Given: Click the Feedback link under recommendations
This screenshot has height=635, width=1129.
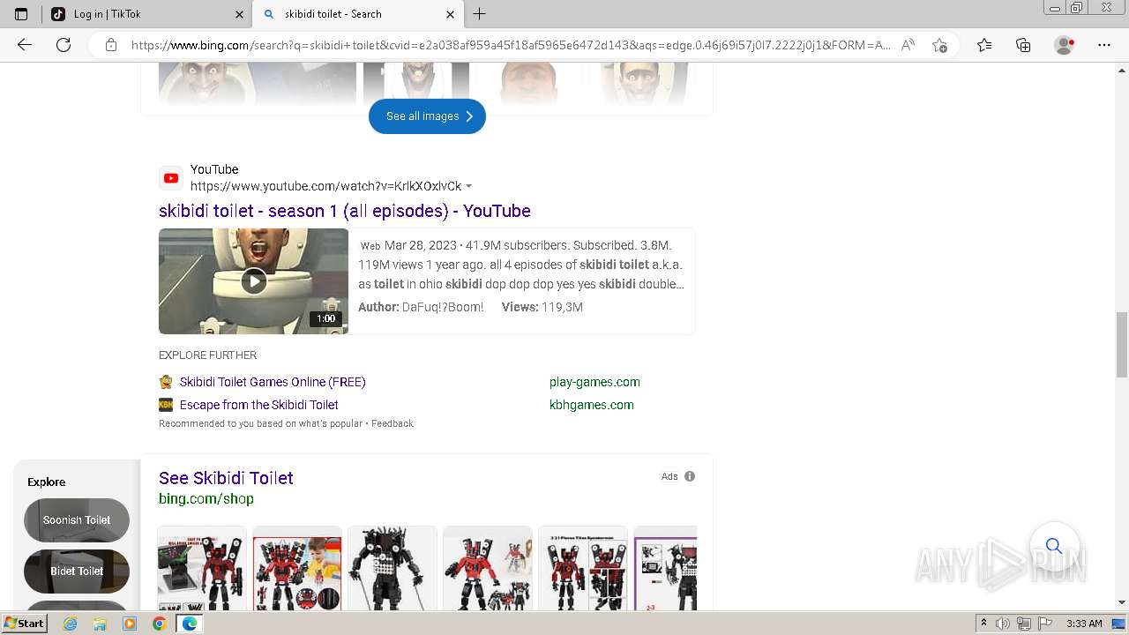Looking at the screenshot, I should point(393,423).
